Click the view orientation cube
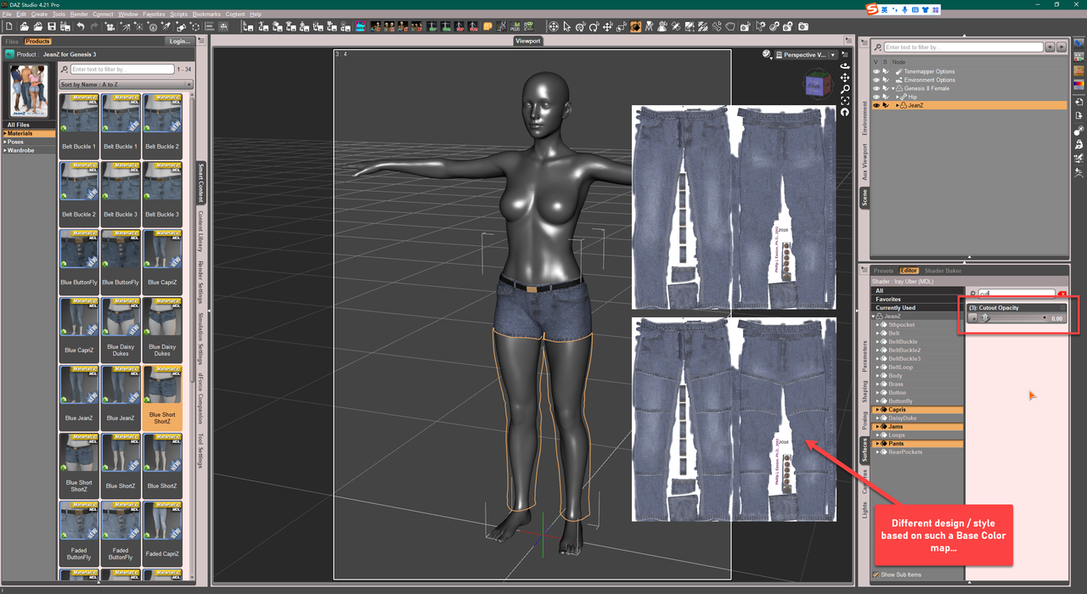This screenshot has width=1087, height=594. click(819, 84)
